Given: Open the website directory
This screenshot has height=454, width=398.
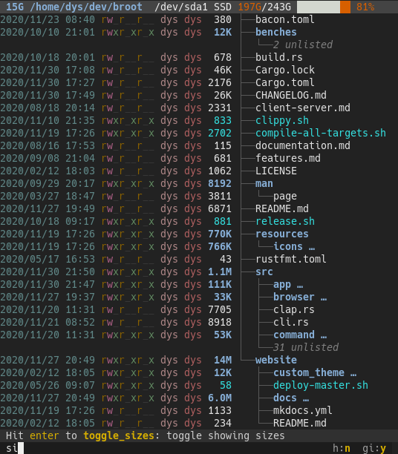Looking at the screenshot, I should coord(275,360).
